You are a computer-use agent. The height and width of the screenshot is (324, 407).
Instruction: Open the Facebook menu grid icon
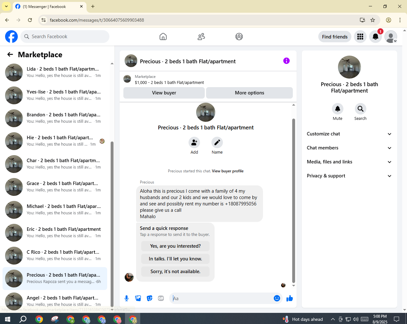coord(360,37)
